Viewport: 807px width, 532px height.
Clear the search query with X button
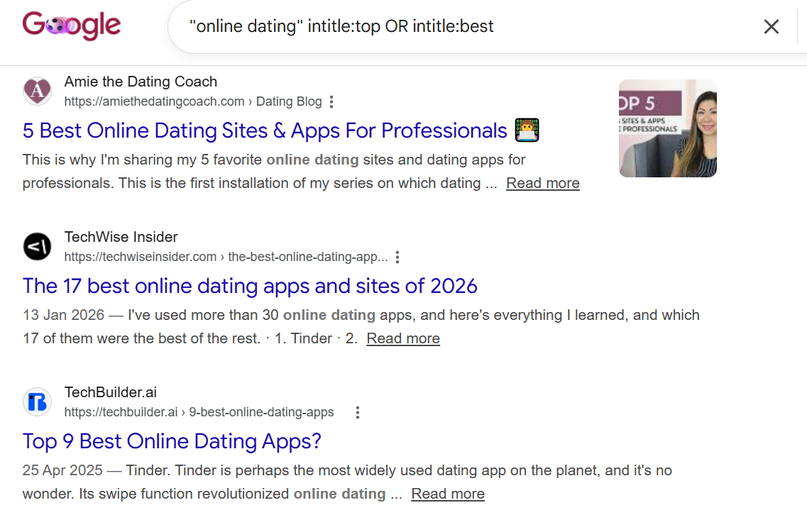coord(771,27)
